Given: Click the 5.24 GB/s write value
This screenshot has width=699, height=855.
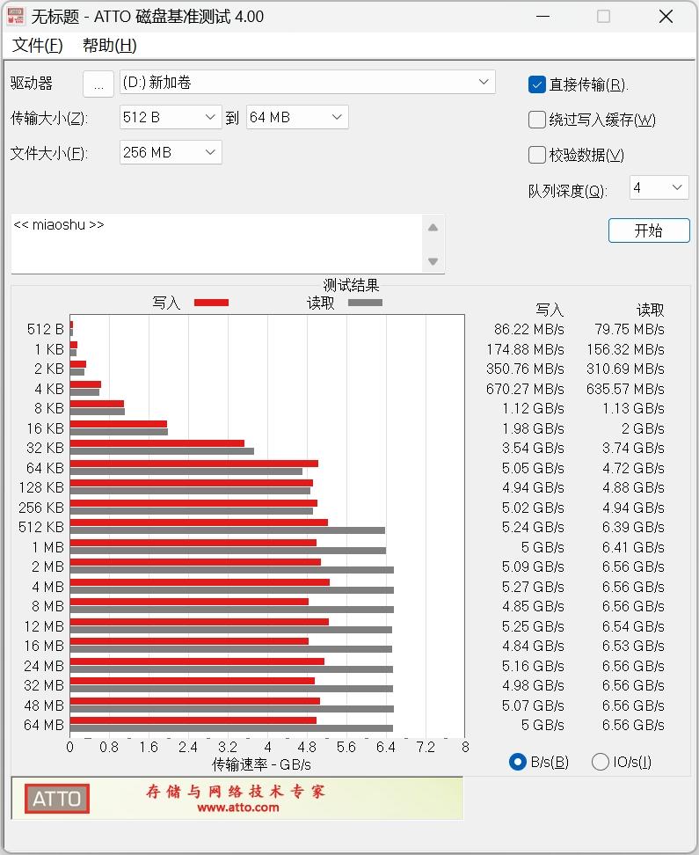Looking at the screenshot, I should [x=533, y=527].
